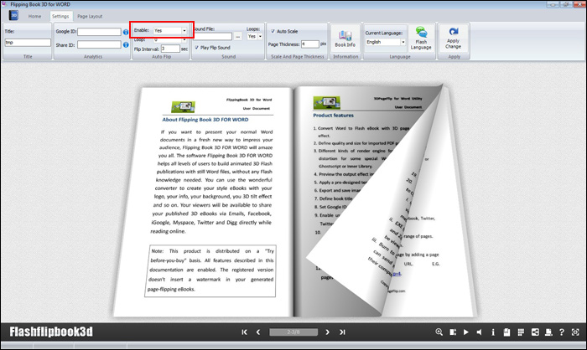The width and height of the screenshot is (587, 350).
Task: Show info for Google ID
Action: (126, 32)
